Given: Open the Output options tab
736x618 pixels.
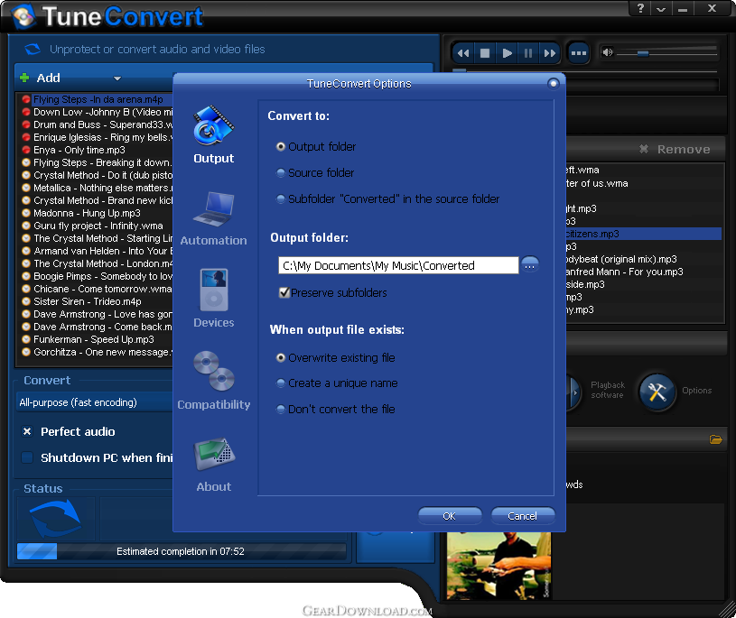Looking at the screenshot, I should tap(213, 135).
